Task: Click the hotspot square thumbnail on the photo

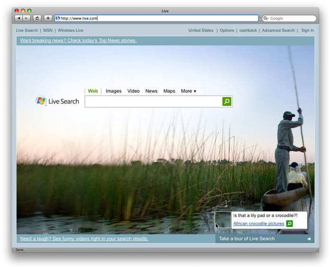Action: pos(223,220)
